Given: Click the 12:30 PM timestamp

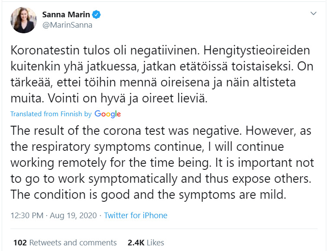Looking at the screenshot, I should pos(27,215).
